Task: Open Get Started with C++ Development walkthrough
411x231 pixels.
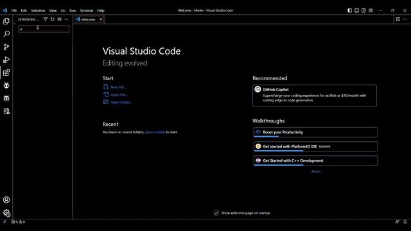Action: pyautogui.click(x=315, y=160)
